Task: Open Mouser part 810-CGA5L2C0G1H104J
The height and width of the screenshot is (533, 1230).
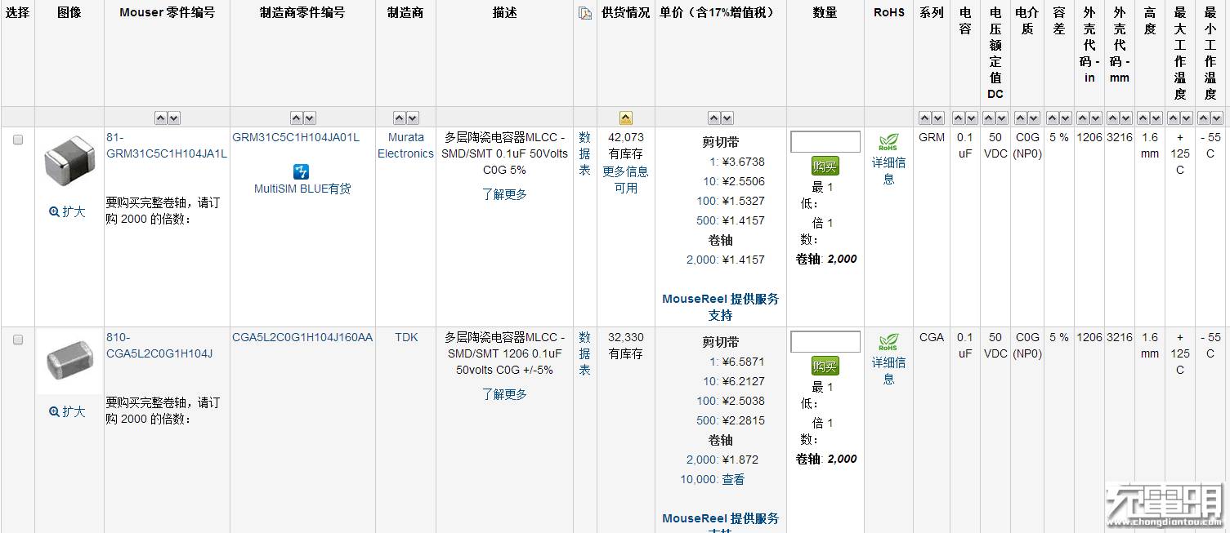Action: point(159,345)
